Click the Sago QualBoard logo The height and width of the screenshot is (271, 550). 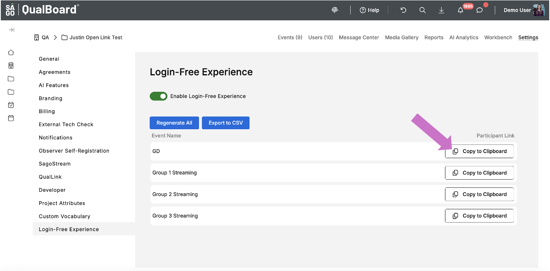click(42, 10)
